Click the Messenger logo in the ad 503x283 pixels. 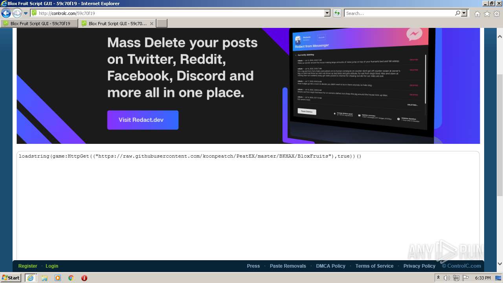click(414, 35)
